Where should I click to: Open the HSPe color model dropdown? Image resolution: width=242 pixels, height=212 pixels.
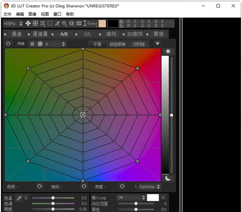[x=14, y=24]
